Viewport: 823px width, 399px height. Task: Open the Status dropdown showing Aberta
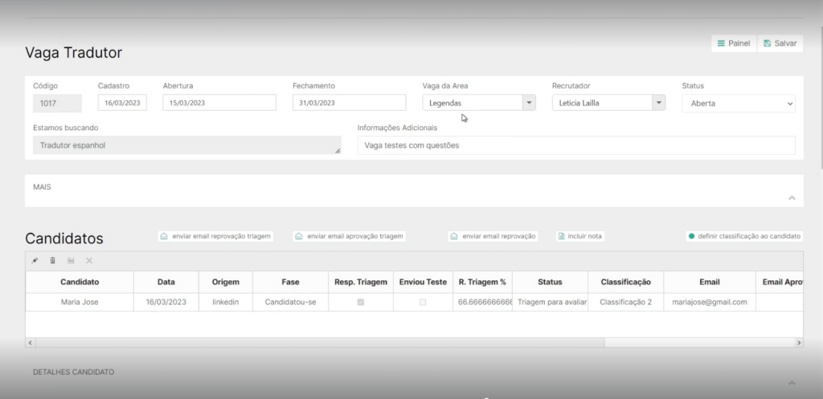[x=738, y=104]
